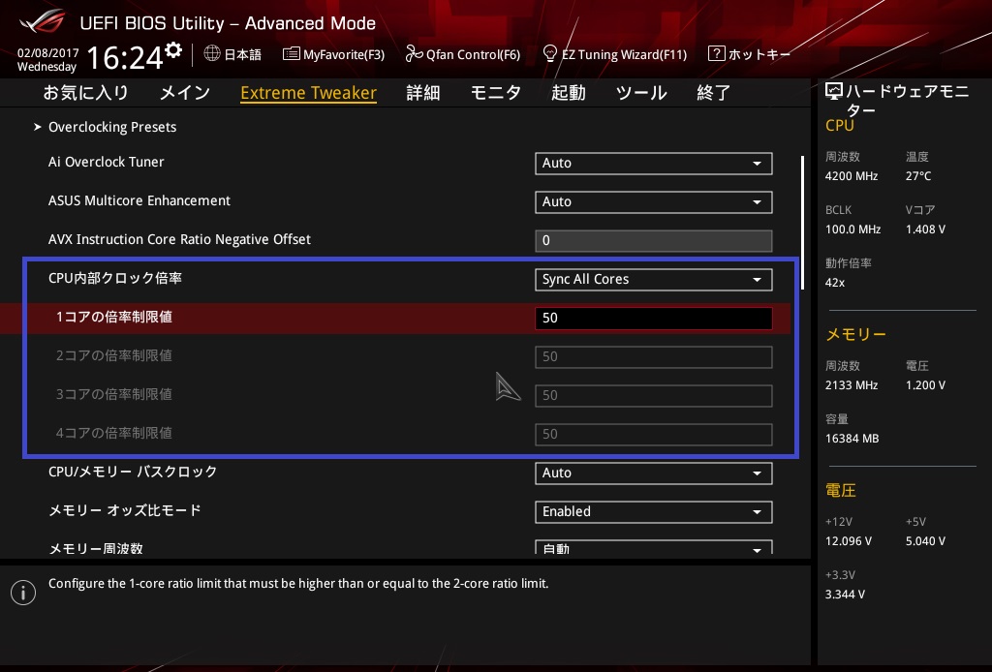
Task: Open CPU/メモリー バスクロック dropdown
Action: click(x=653, y=473)
